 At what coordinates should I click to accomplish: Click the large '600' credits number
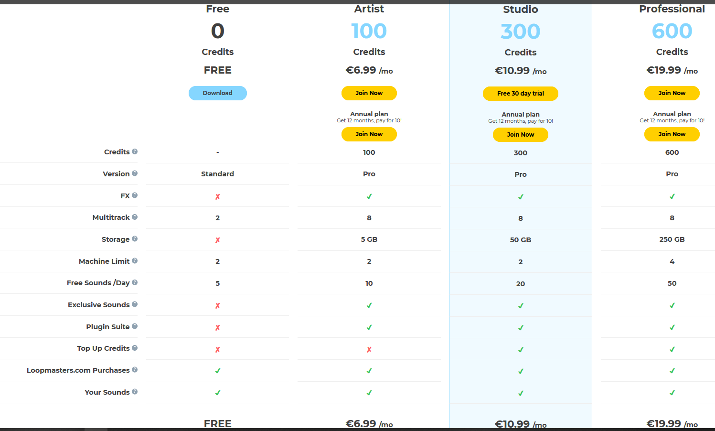672,31
